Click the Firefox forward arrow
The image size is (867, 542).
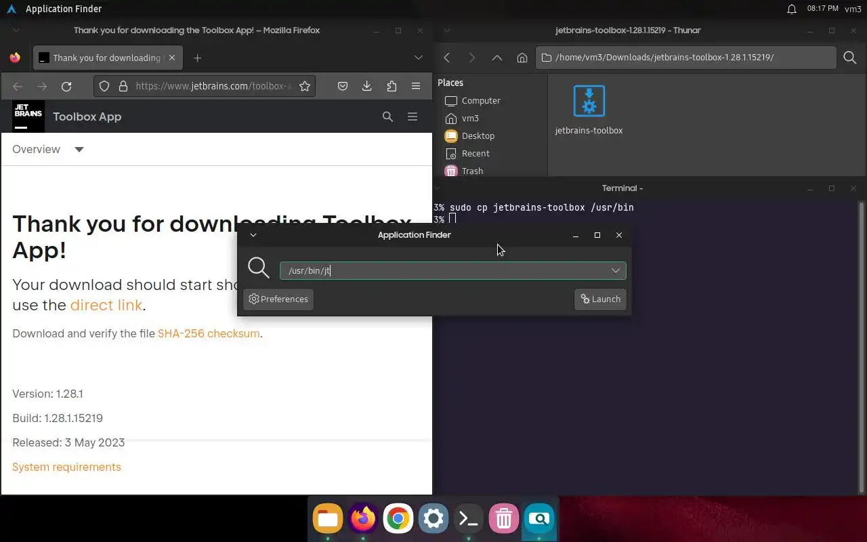tap(42, 86)
